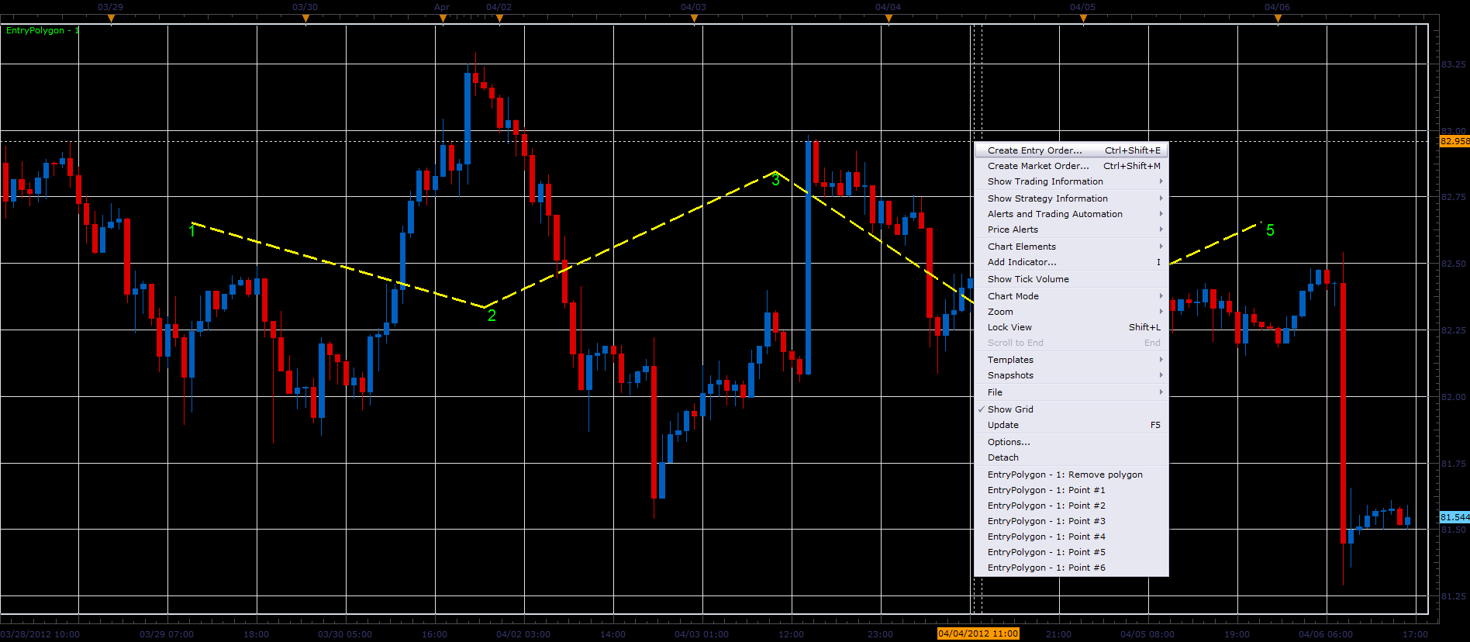The height and width of the screenshot is (642, 1470).
Task: Open the Price Alerts submenu
Action: [1071, 230]
